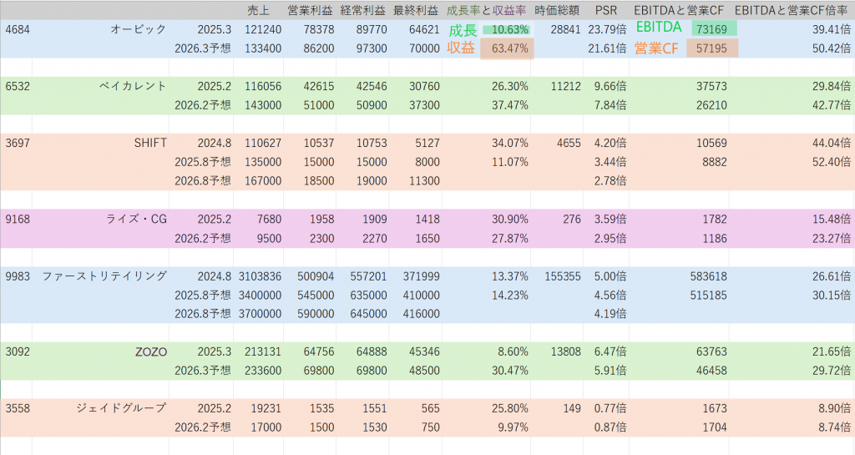Select the 営業利益 column header
Viewport: 855px width, 455px height.
point(311,10)
